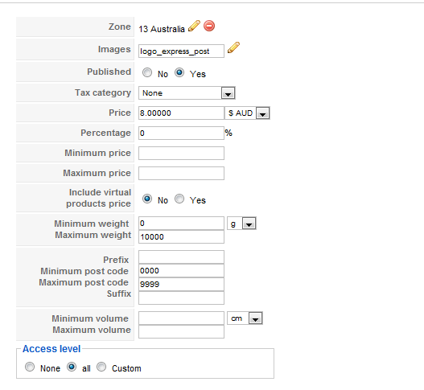424x390 pixels.
Task: Open the Tax category dropdown
Action: (187, 93)
